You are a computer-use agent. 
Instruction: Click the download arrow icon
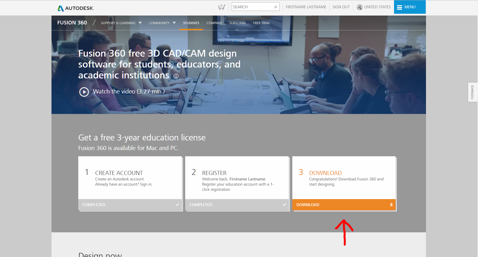[x=391, y=205]
